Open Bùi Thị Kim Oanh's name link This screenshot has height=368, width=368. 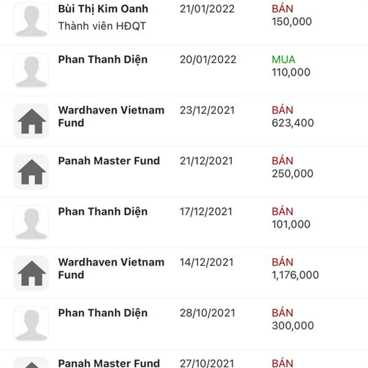103,9
